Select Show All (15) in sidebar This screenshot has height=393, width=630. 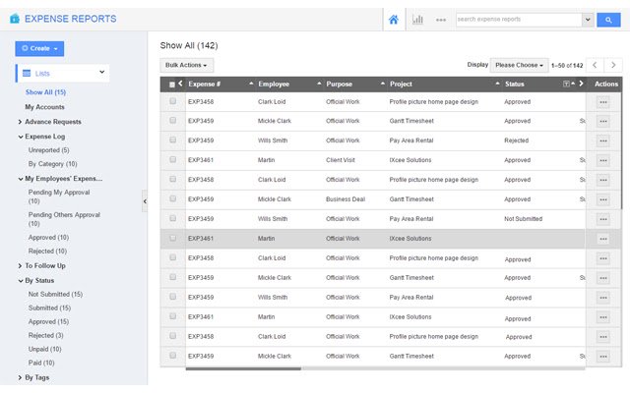coord(45,92)
